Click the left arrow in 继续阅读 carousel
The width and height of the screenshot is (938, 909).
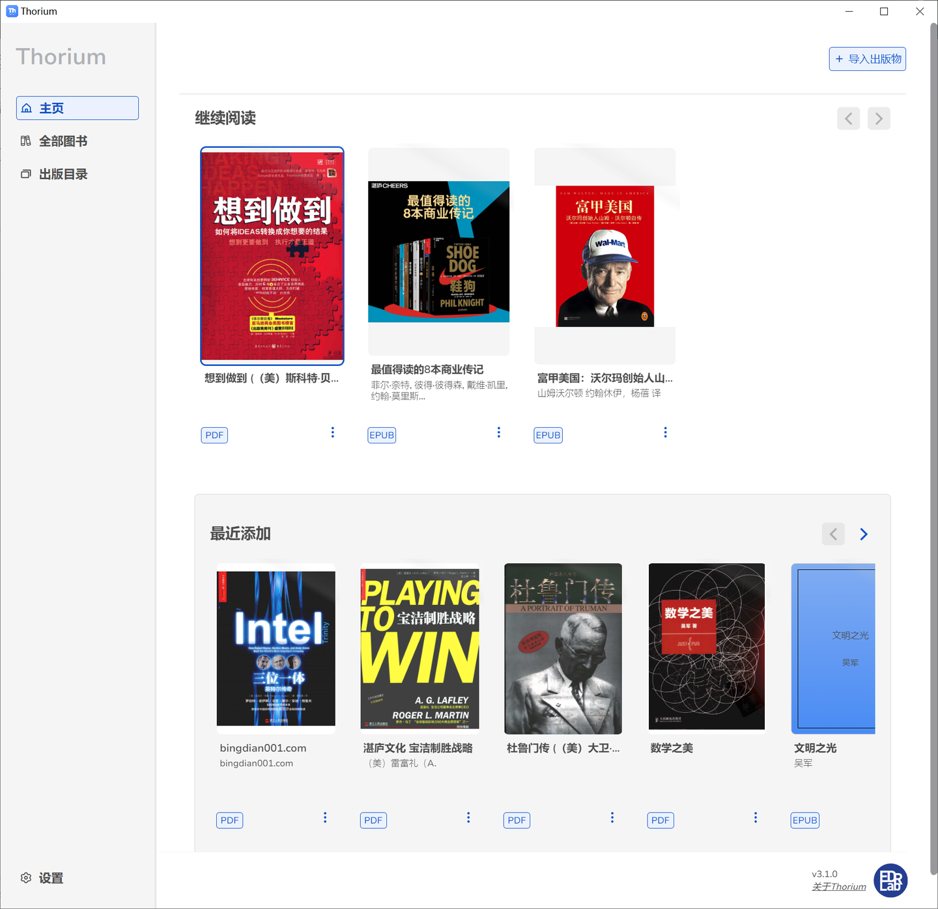click(848, 118)
